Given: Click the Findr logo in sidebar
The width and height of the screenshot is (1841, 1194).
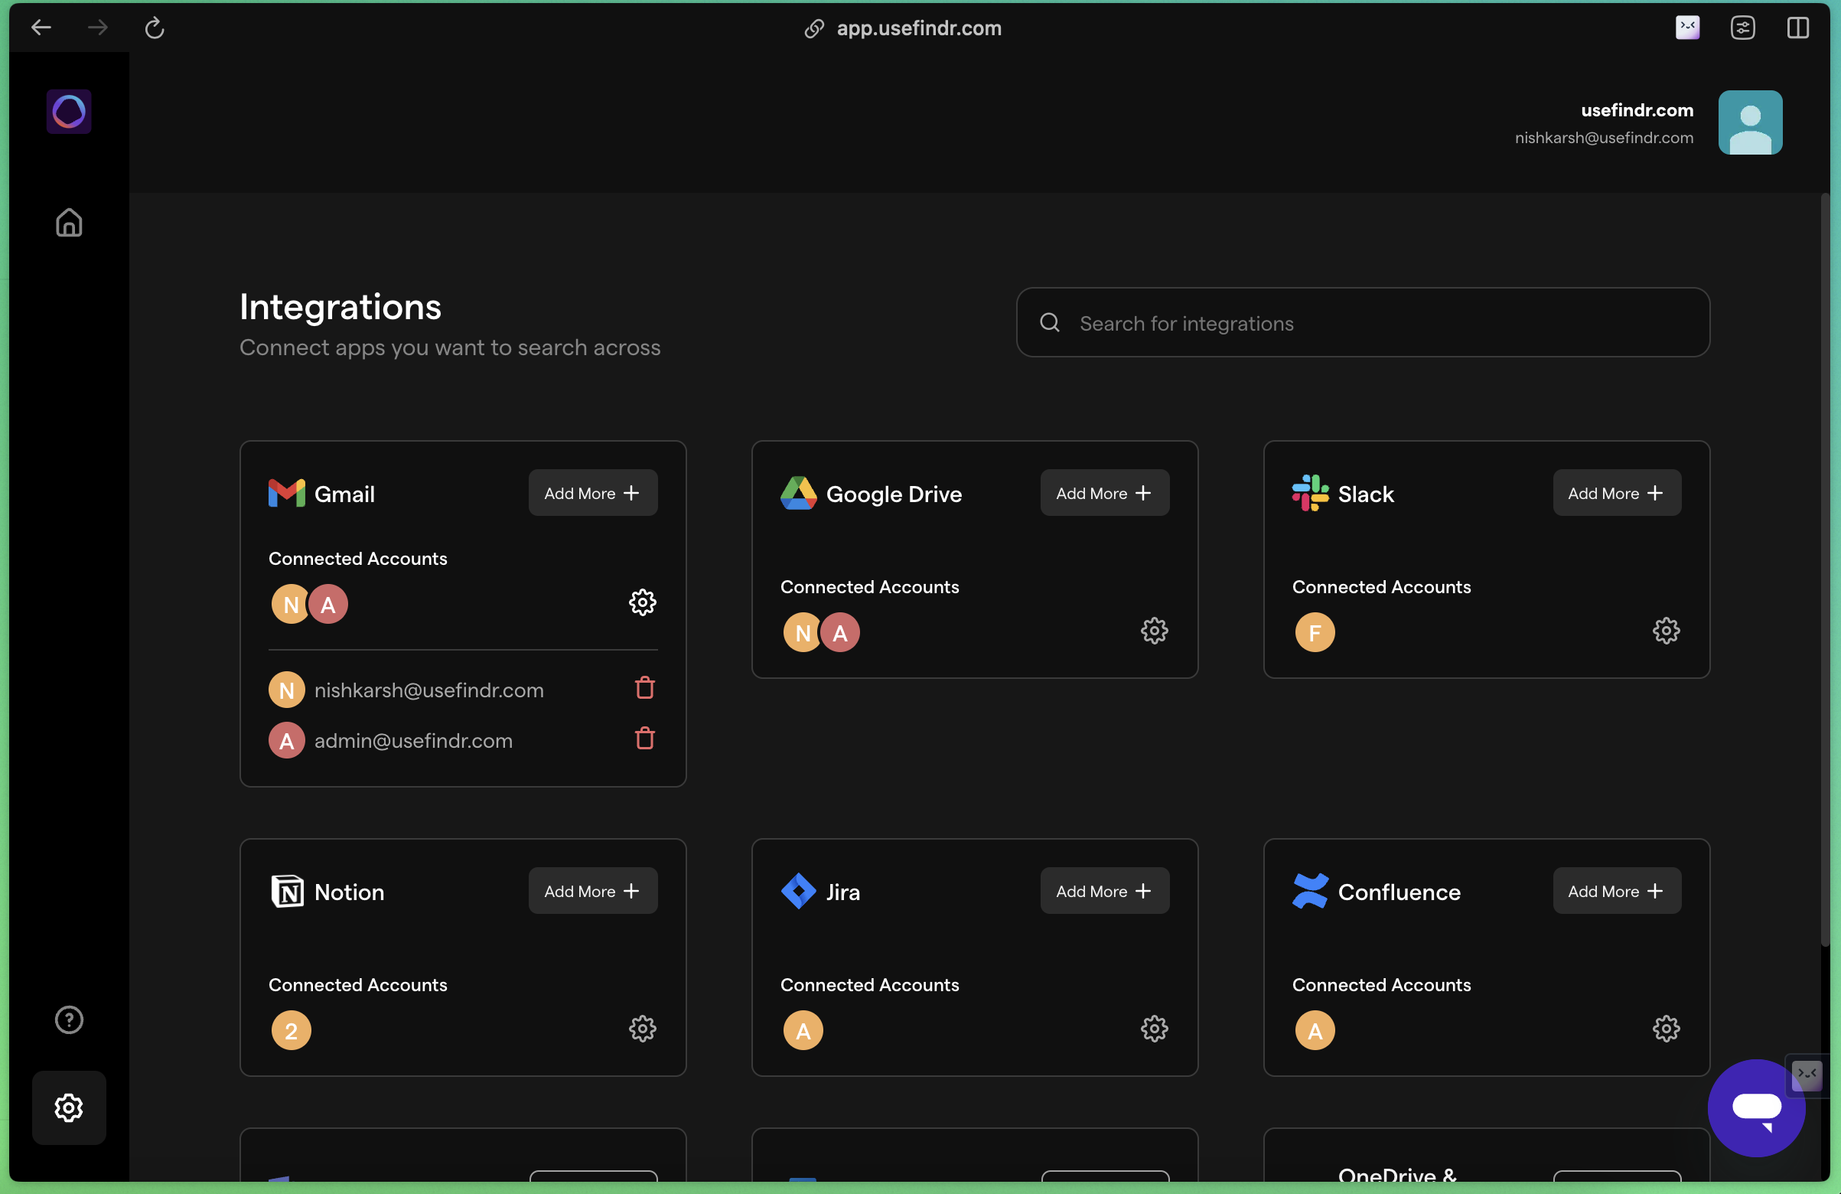Looking at the screenshot, I should 69,113.
